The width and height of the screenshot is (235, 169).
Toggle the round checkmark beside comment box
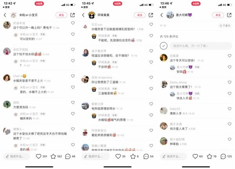coord(163,46)
